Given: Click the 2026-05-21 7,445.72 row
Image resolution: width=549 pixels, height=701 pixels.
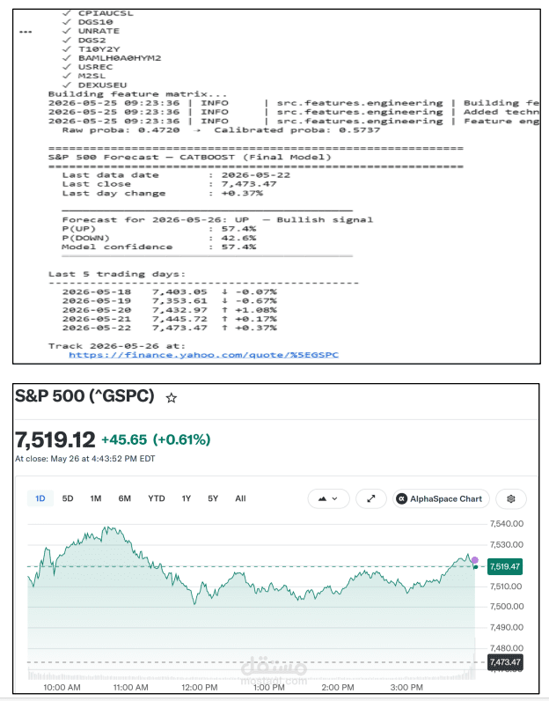Looking at the screenshot, I should pyautogui.click(x=169, y=319).
